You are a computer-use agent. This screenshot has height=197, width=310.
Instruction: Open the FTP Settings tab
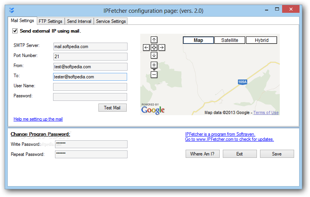click(51, 21)
